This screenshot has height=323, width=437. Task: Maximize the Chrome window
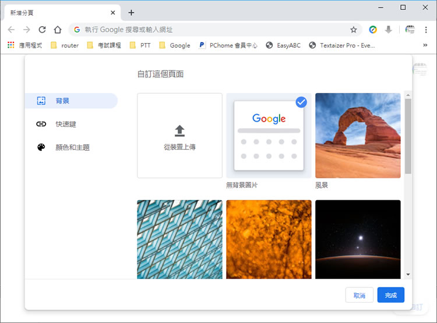pos(403,8)
